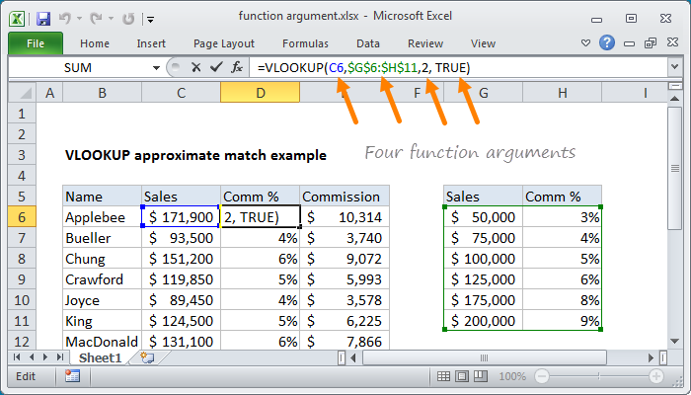Click the Excel application icon in title bar
Image resolution: width=691 pixels, height=395 pixels.
point(17,19)
